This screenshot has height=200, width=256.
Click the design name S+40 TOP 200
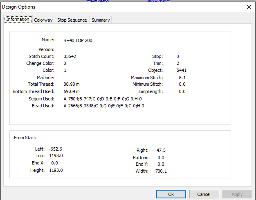78,40
